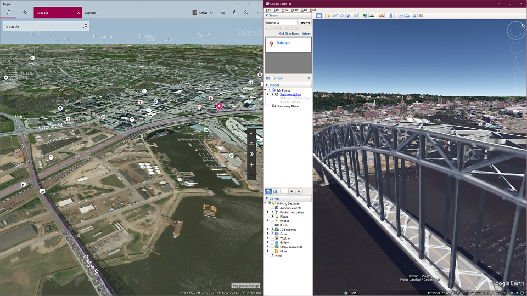This screenshot has height=296, width=527.
Task: Save the image in Google Earth toolbar
Action: [414, 15]
